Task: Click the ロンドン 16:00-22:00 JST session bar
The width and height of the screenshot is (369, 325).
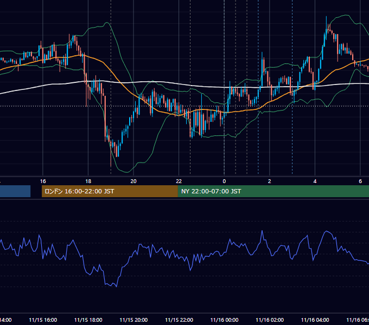Action: click(110, 191)
